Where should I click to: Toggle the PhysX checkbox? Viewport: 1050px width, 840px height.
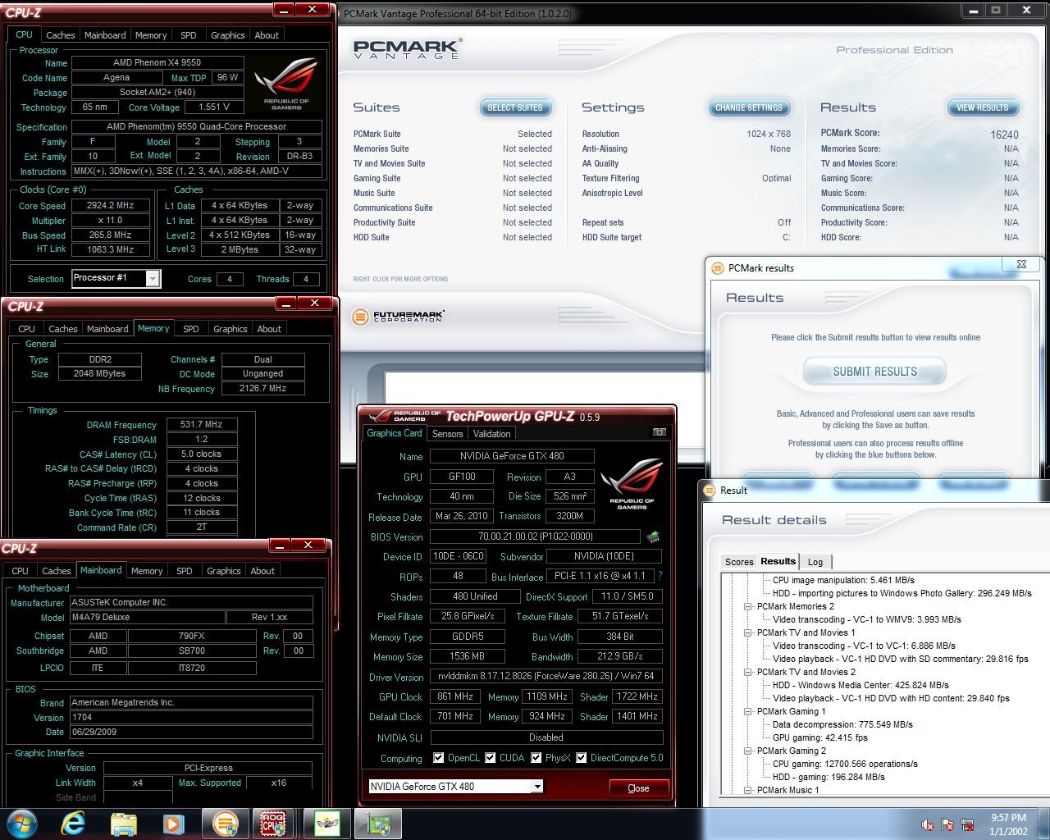pyautogui.click(x=536, y=758)
